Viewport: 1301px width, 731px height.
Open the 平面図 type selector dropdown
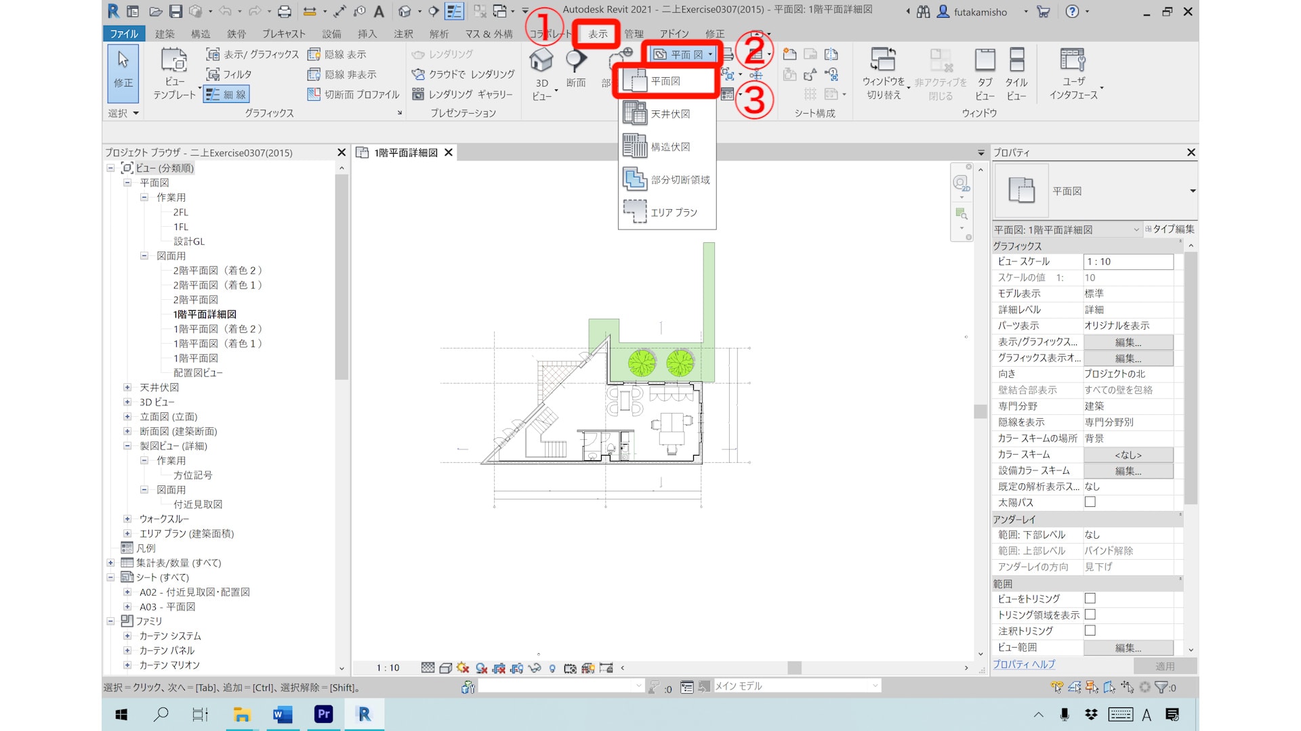click(x=1192, y=191)
